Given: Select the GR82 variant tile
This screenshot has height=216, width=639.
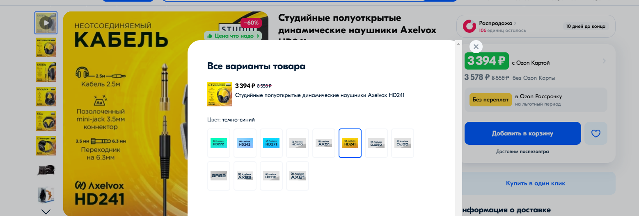Looking at the screenshot, I should pos(219,176).
